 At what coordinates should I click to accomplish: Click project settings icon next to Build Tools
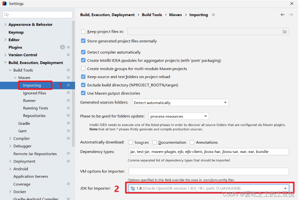click(68, 70)
